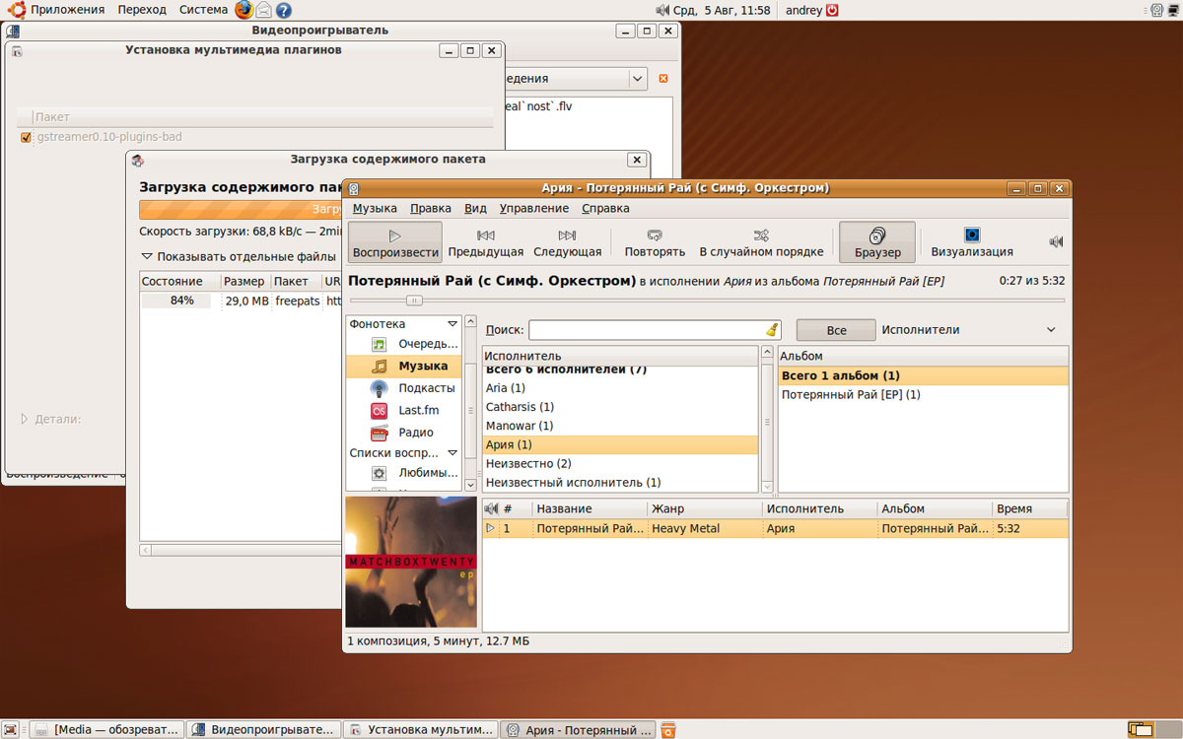Sort tracks by Название column header
1183x739 pixels.
coord(589,508)
